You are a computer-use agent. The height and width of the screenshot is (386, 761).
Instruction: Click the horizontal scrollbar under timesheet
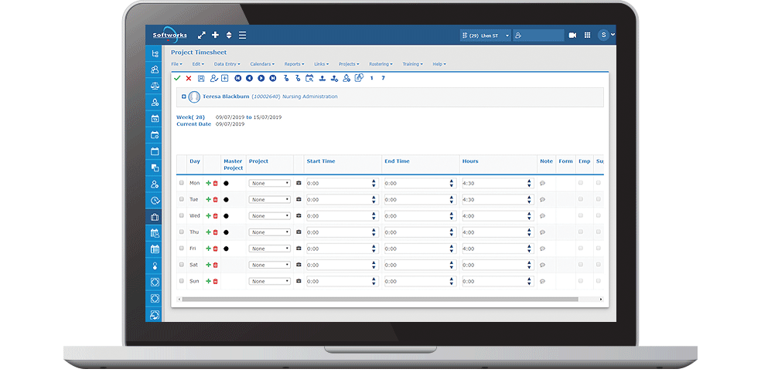(380, 300)
